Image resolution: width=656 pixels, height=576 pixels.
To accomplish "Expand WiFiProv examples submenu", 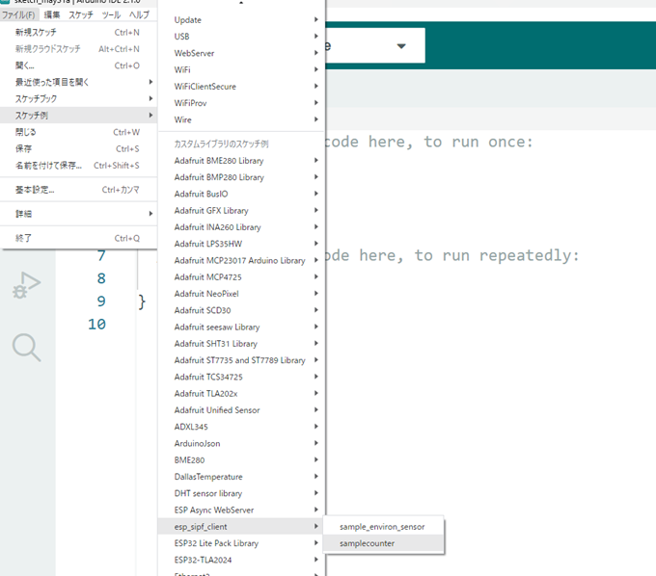I will coord(241,103).
